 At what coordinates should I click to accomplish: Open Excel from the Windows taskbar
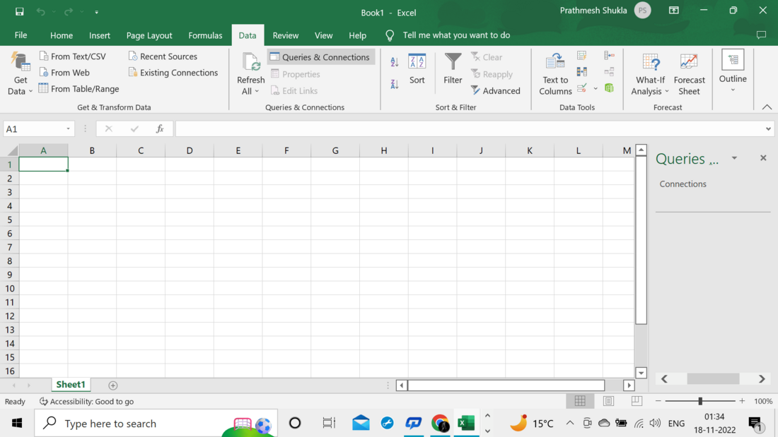point(466,423)
